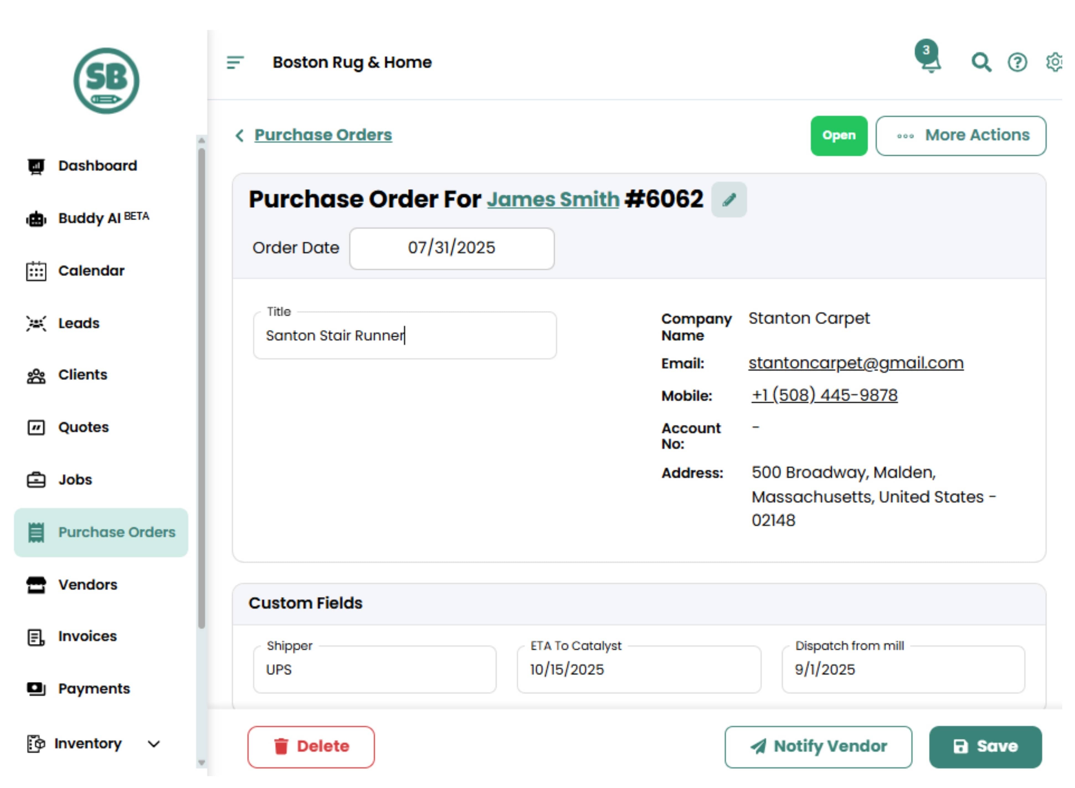
Task: Click the SB logo at top left
Action: pos(106,81)
